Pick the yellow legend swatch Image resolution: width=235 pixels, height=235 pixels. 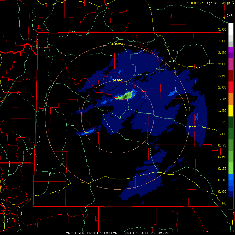231,110
